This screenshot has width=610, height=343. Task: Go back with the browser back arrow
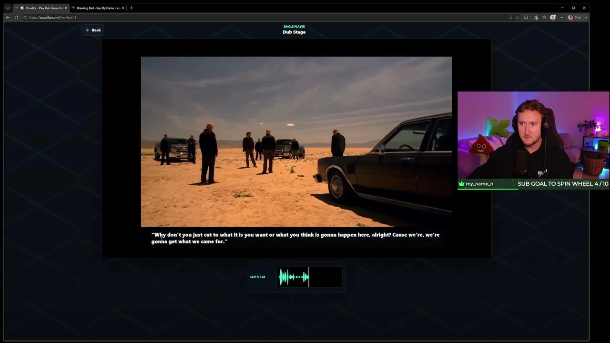click(8, 17)
